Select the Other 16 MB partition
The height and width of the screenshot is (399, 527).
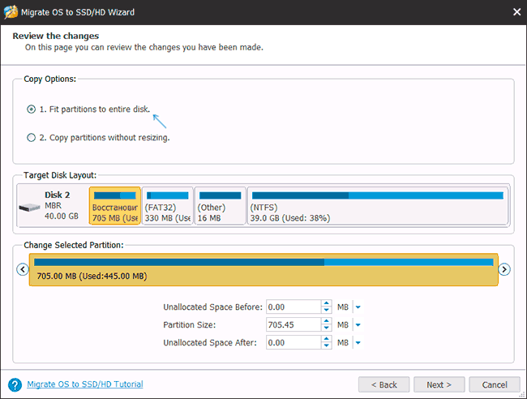pos(220,206)
